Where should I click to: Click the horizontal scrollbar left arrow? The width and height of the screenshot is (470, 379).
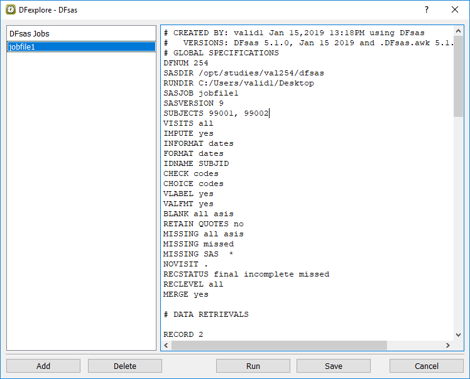pyautogui.click(x=167, y=345)
